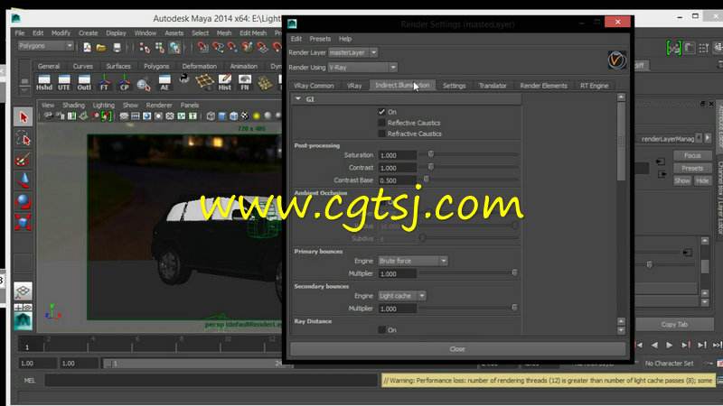Click the FN shelf icon

coord(245,83)
